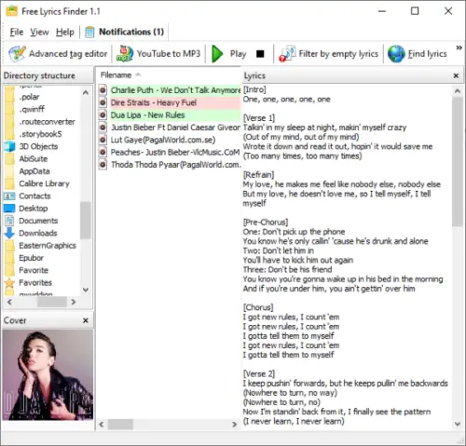Click the green Play triangle icon
This screenshot has height=446, width=466.
point(217,54)
